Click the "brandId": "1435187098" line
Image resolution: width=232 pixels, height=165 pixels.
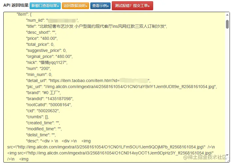[x=50, y=99]
